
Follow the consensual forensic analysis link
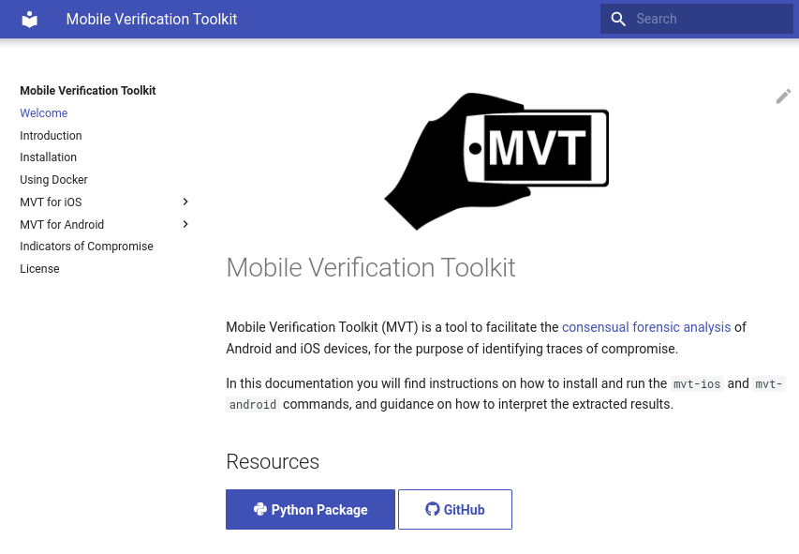pyautogui.click(x=646, y=327)
